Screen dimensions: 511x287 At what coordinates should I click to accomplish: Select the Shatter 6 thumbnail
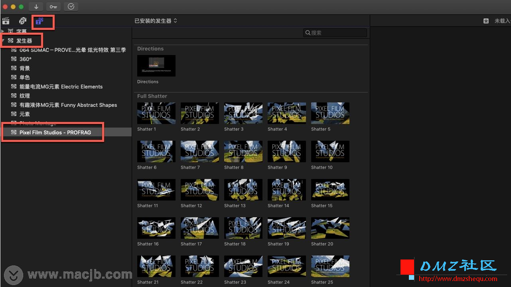156,151
